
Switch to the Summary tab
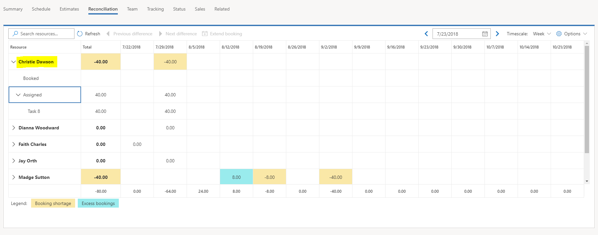click(x=13, y=9)
